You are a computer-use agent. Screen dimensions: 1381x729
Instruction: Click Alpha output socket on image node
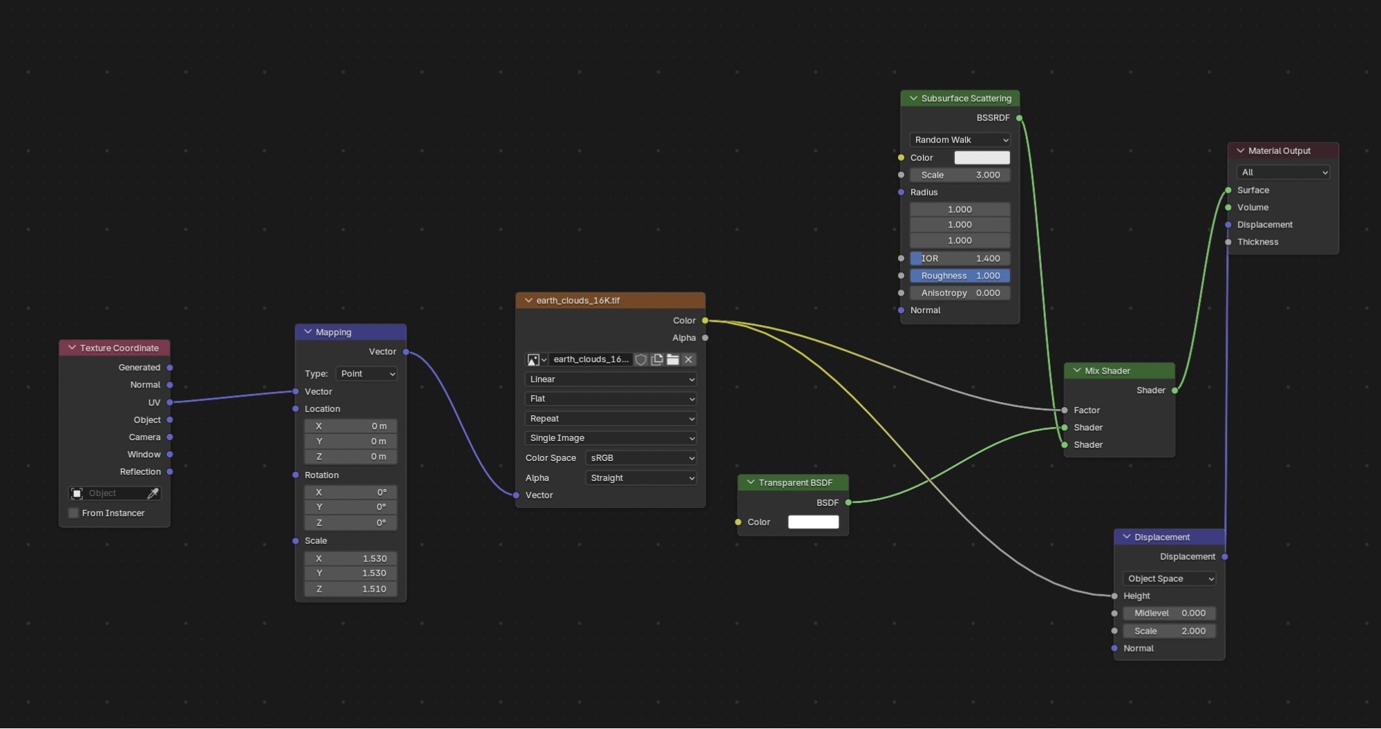[705, 338]
